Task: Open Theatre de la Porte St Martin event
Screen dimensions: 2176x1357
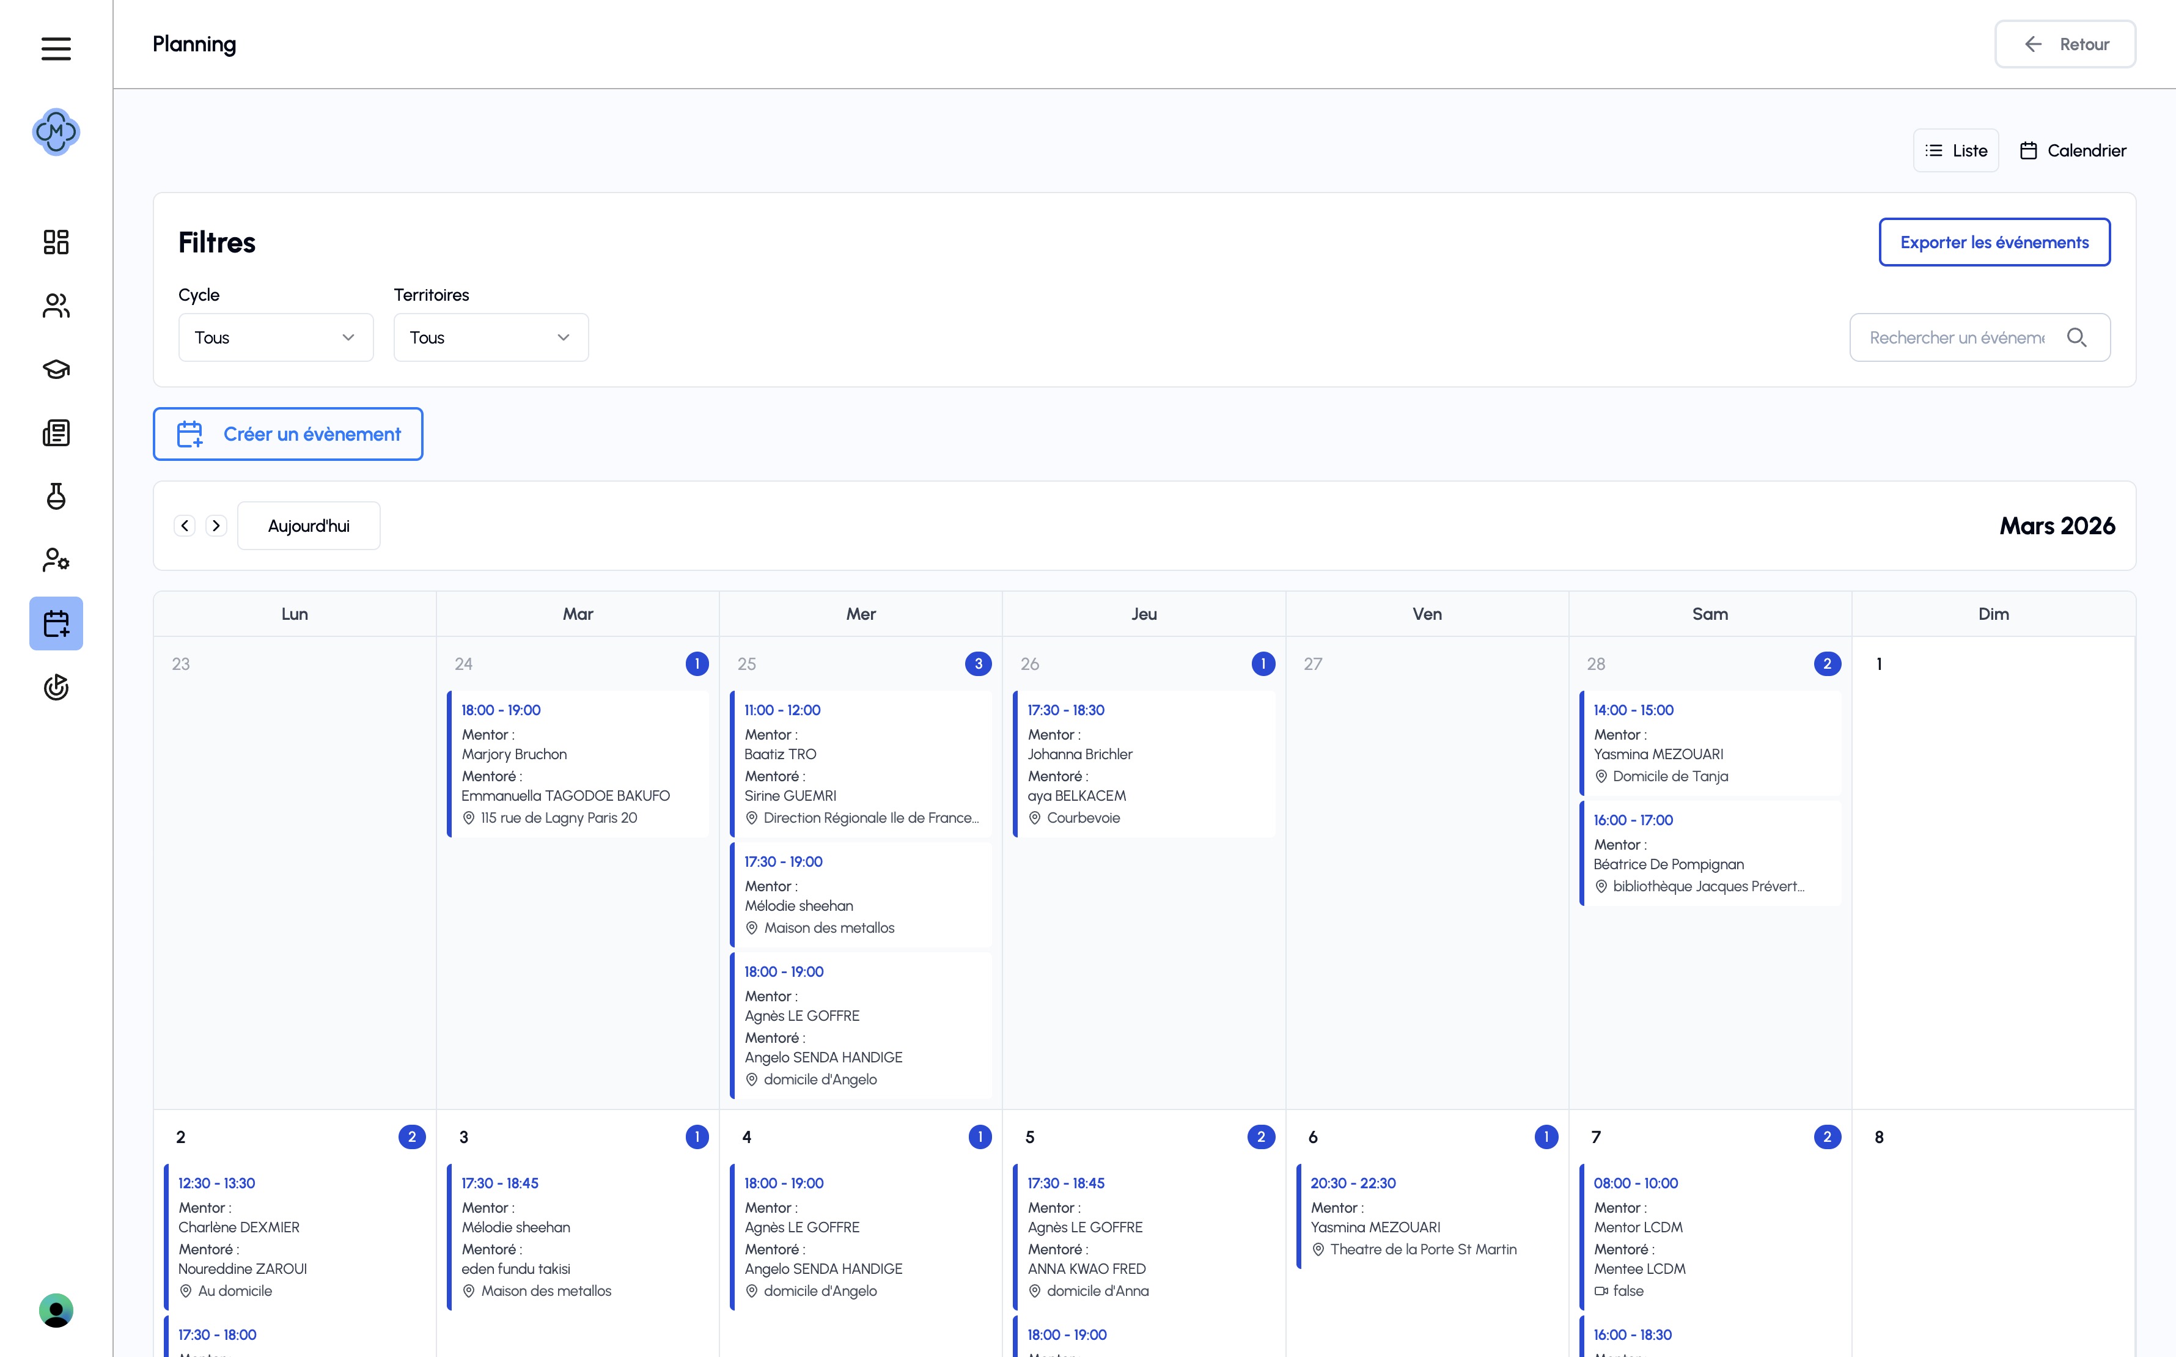Action: [x=1428, y=1216]
